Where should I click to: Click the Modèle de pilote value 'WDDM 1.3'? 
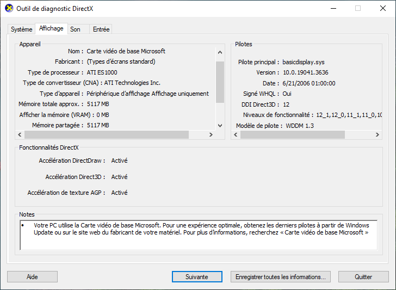(x=300, y=126)
